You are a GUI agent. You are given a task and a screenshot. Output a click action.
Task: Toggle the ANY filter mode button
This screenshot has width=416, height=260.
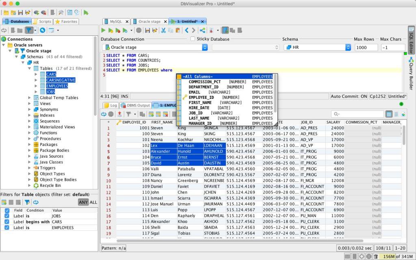(83, 202)
